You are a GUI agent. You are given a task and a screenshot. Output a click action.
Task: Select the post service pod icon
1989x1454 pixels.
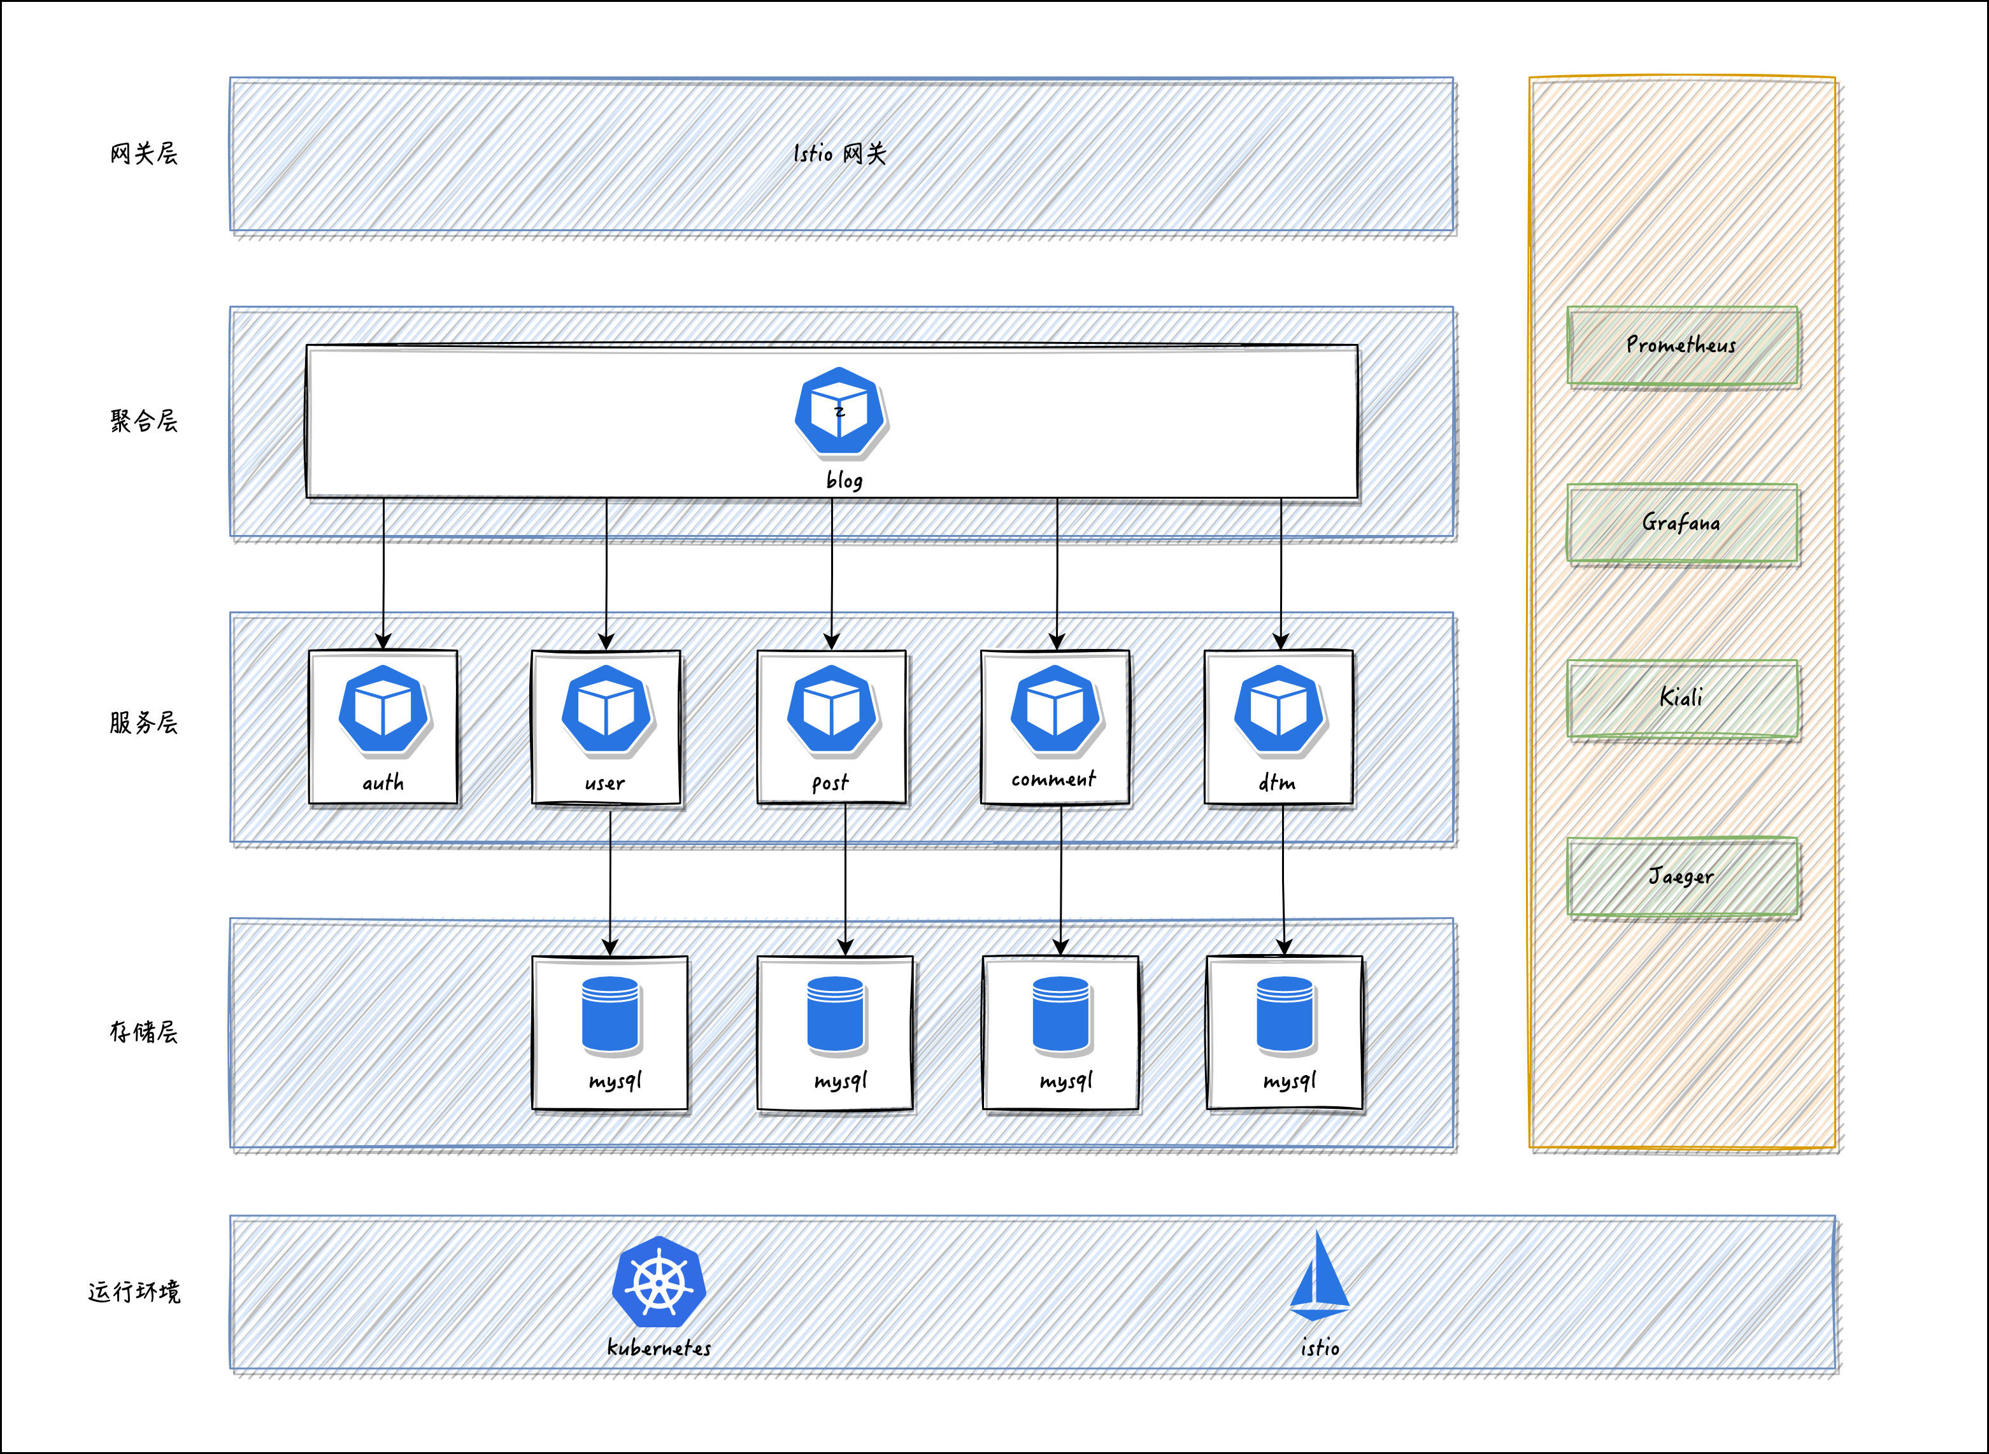832,709
